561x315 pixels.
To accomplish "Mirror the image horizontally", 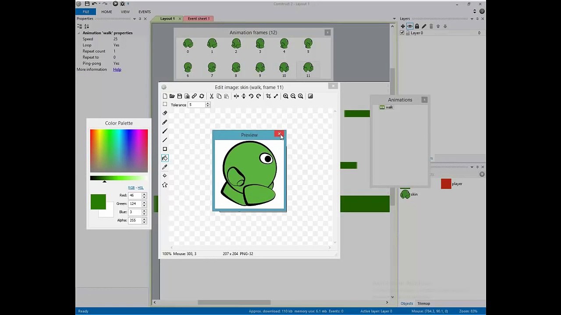I will point(236,96).
